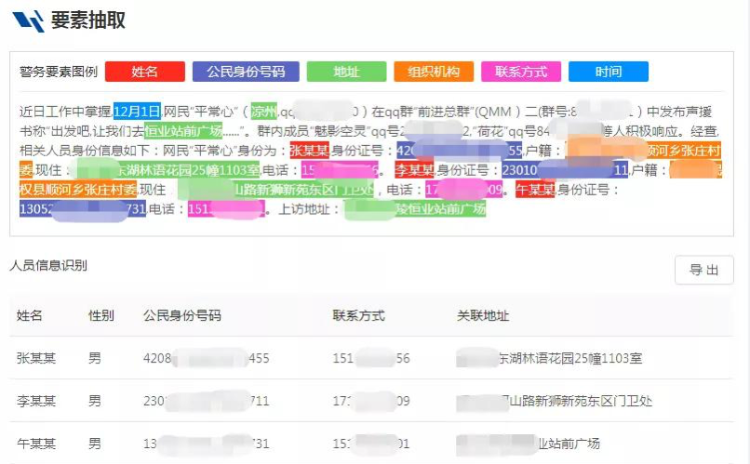Click the highlighted 12月1日 date in the paragraph
The image size is (750, 464).
point(138,112)
